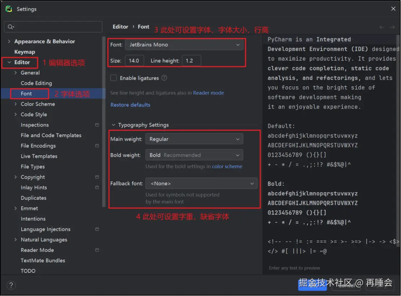The width and height of the screenshot is (401, 296).
Task: Open the Bold weight dropdown
Action: (194, 155)
